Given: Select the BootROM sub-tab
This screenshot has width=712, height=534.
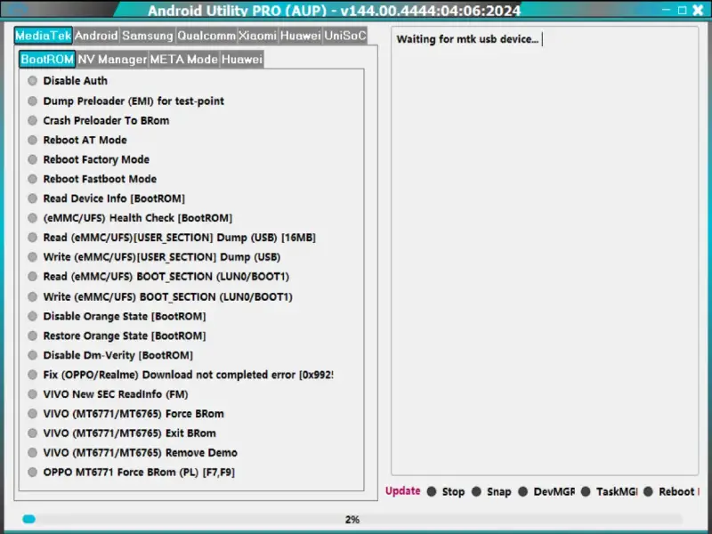Looking at the screenshot, I should 47,60.
